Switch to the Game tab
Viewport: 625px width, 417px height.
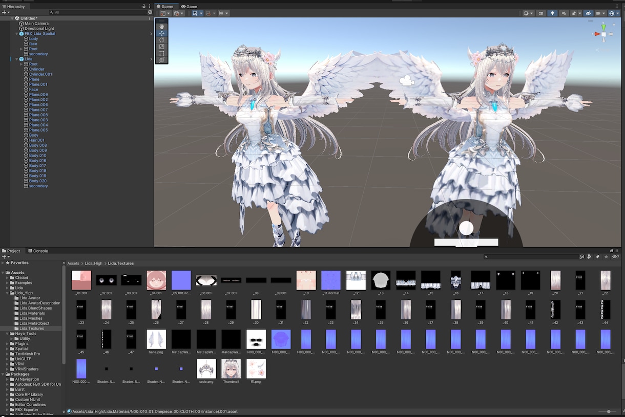click(x=189, y=7)
